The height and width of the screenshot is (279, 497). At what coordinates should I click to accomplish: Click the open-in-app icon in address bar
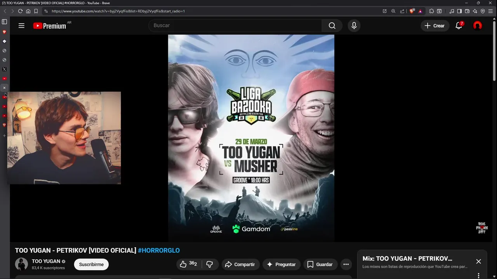384,11
